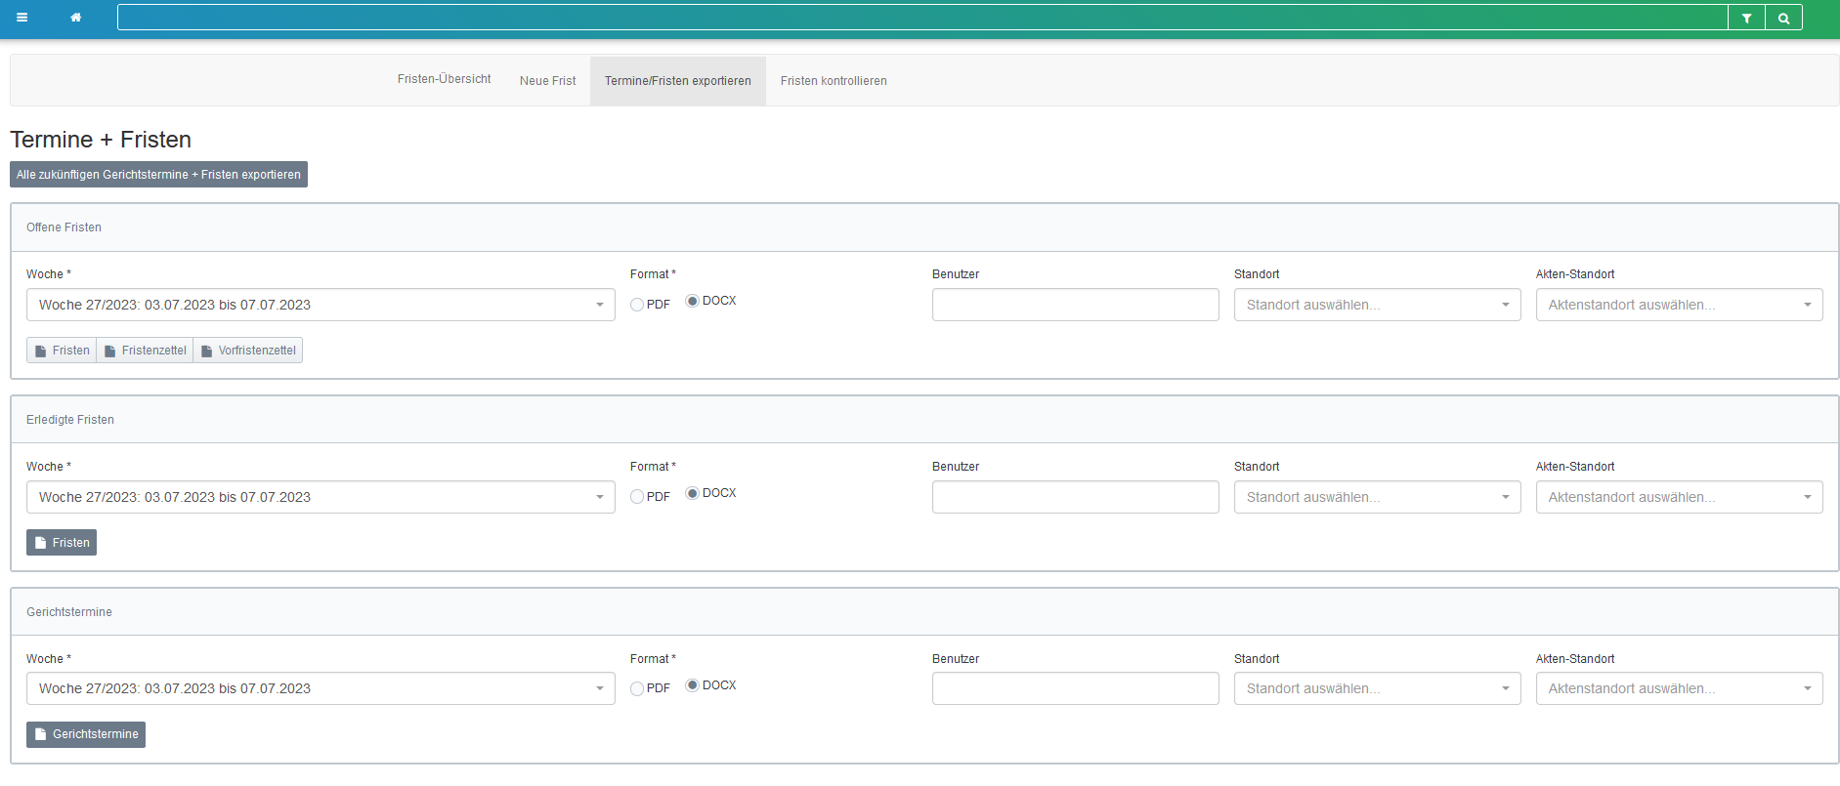The image size is (1840, 786).
Task: Select DOCX format in Offene Fristen
Action: 692,301
